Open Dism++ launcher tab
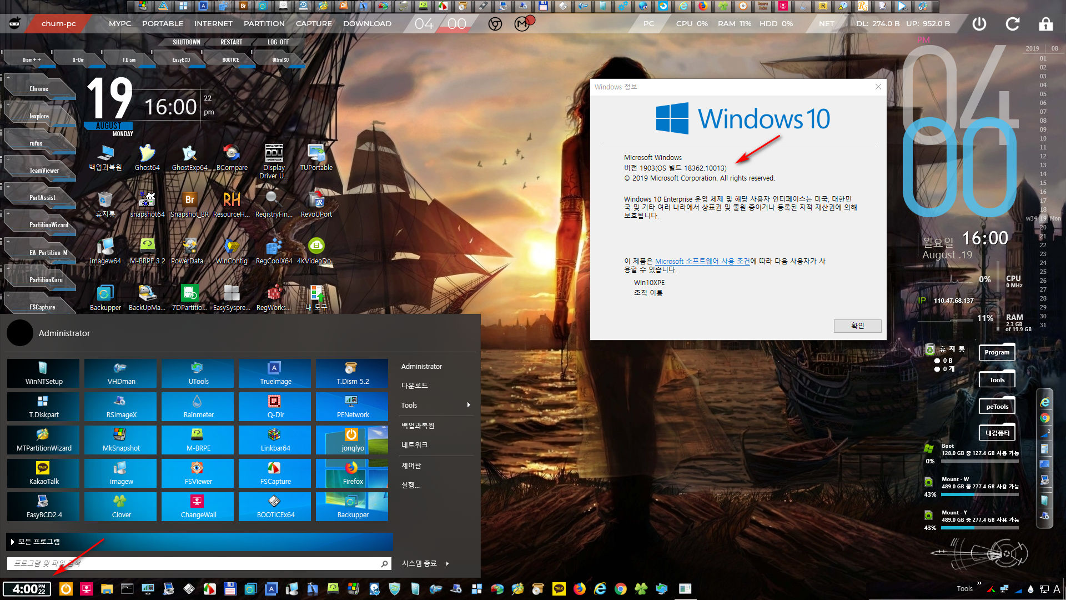1066x600 pixels. pyautogui.click(x=31, y=59)
